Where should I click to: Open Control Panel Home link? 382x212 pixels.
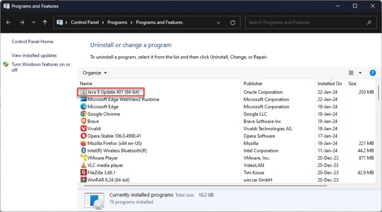tap(32, 42)
